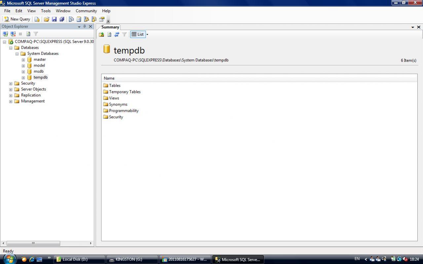Click the Stop icon in Object Explorer

(20, 34)
